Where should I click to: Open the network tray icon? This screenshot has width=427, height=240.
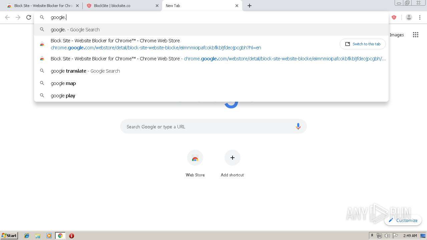tap(379, 236)
